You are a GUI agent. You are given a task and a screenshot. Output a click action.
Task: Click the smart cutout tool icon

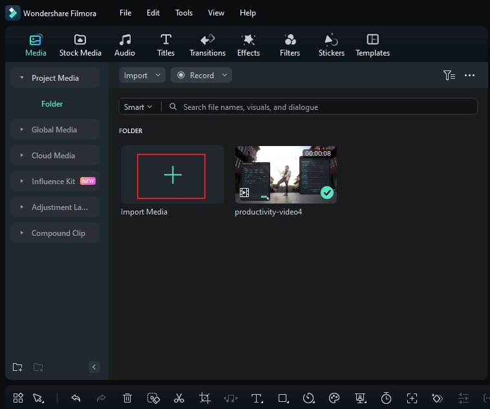(x=153, y=398)
